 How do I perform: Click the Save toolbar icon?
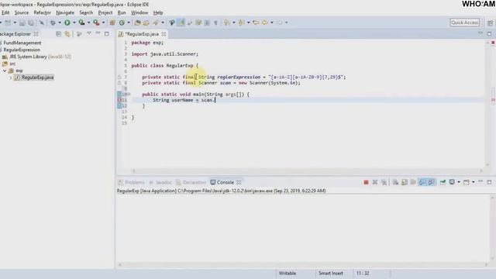[x=22, y=22]
